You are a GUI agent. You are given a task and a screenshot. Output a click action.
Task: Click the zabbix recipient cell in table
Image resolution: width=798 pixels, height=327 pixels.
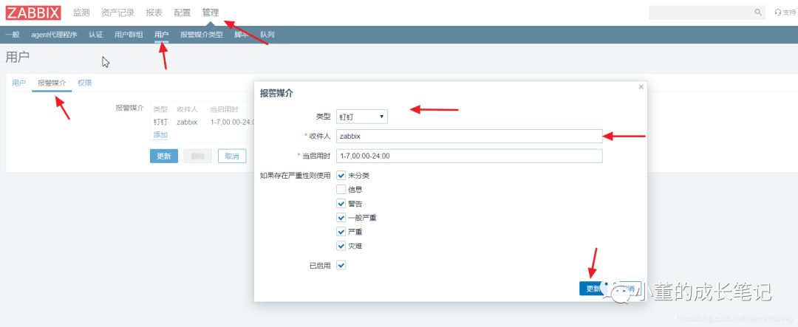(x=187, y=122)
